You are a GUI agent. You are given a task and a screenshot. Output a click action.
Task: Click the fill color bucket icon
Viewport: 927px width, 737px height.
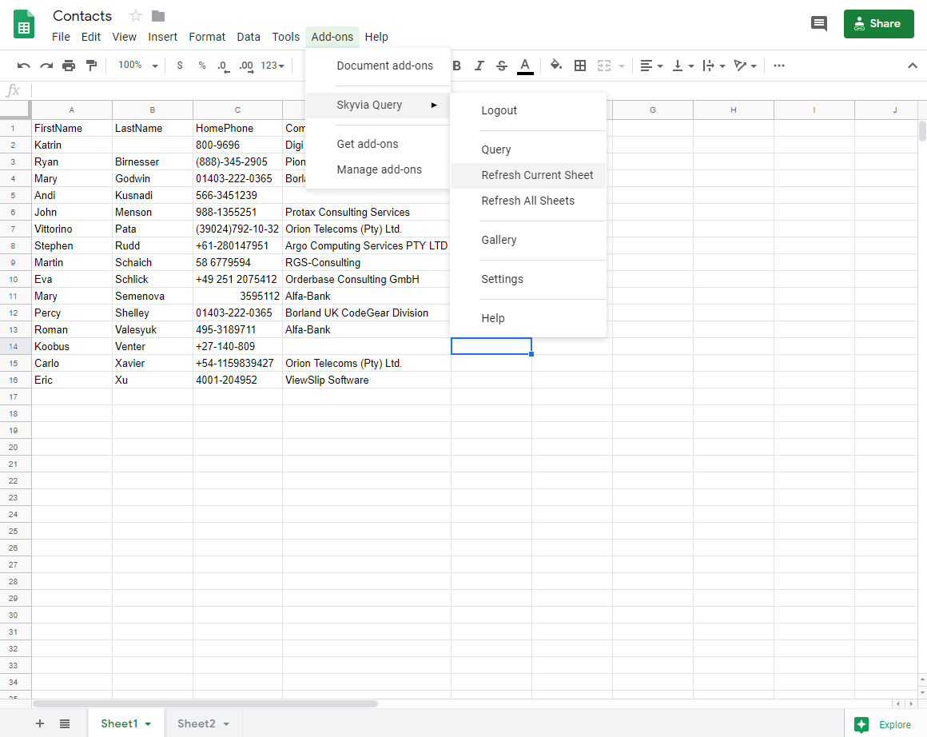tap(556, 66)
